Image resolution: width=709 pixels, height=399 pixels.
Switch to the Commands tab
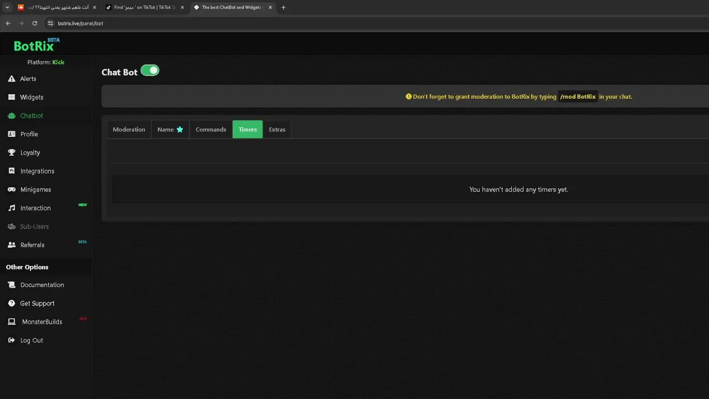pos(211,130)
